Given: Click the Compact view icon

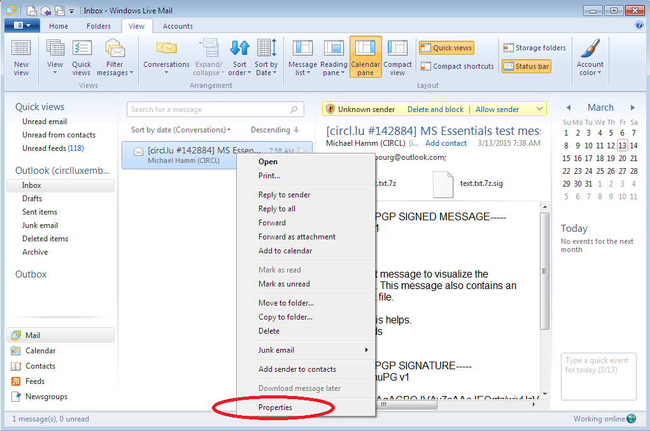Looking at the screenshot, I should click(397, 49).
